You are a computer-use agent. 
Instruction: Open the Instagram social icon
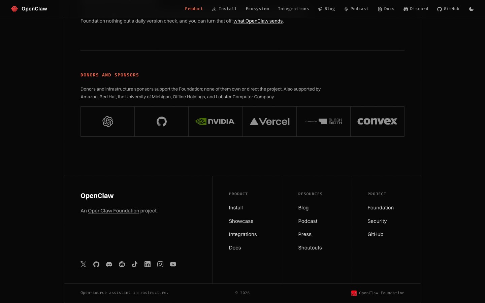point(160,264)
